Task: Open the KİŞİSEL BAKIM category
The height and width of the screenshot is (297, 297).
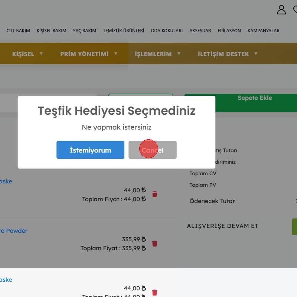Action: click(51, 31)
